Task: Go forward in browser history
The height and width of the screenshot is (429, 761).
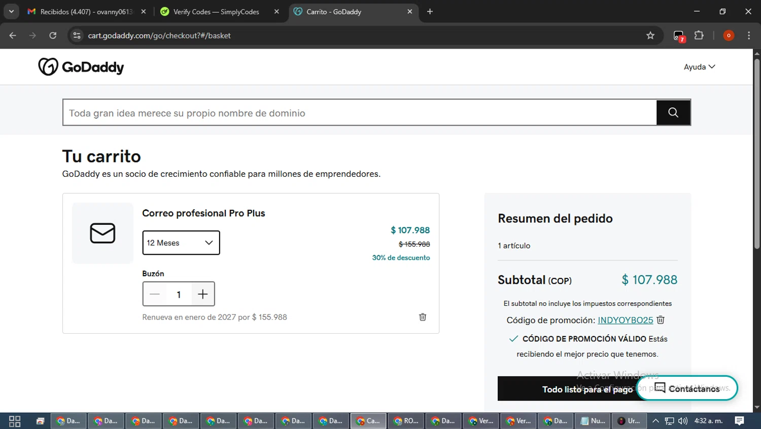Action: [x=32, y=35]
